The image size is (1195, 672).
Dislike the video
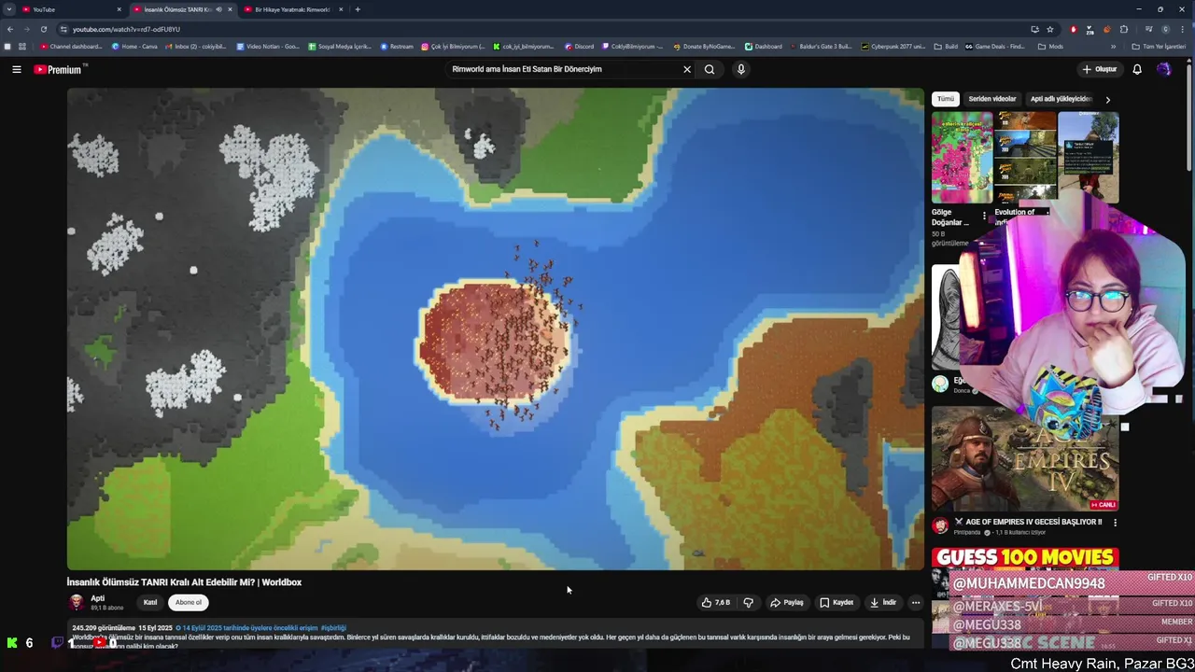pyautogui.click(x=748, y=603)
